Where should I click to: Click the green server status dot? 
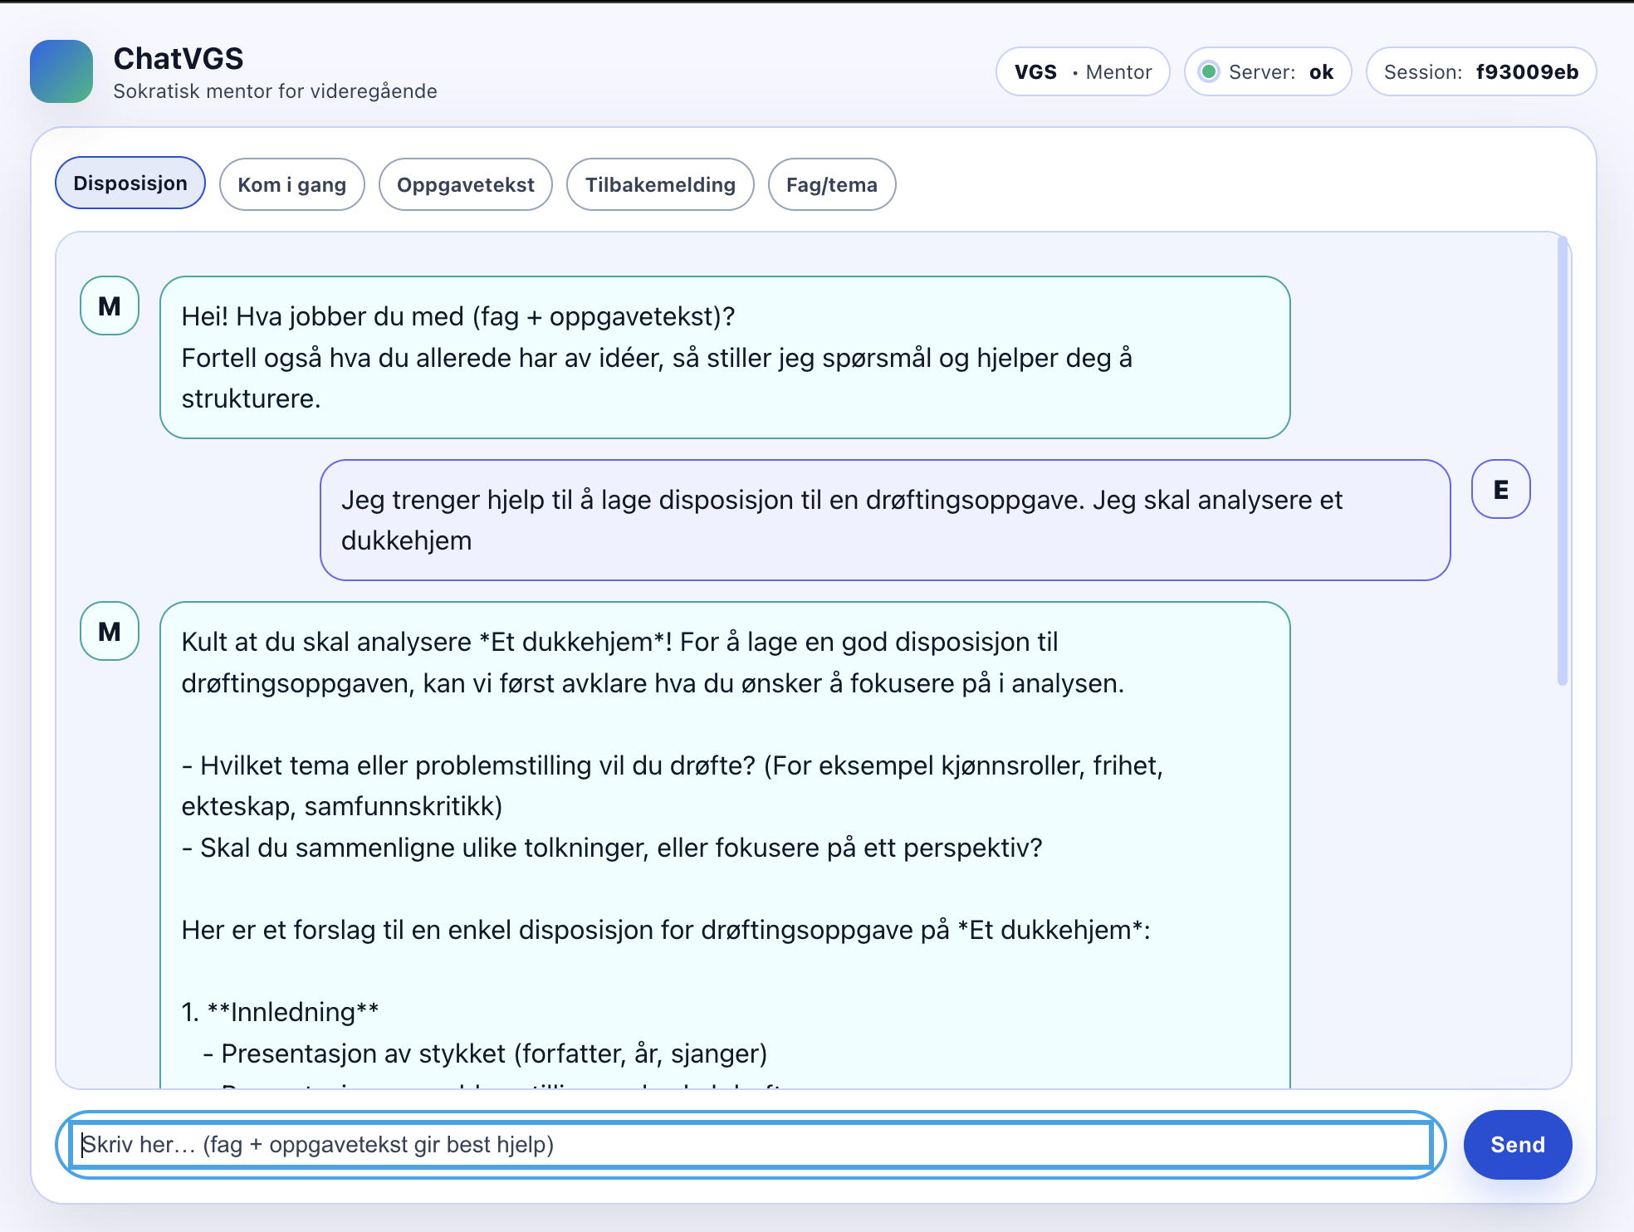click(1211, 72)
